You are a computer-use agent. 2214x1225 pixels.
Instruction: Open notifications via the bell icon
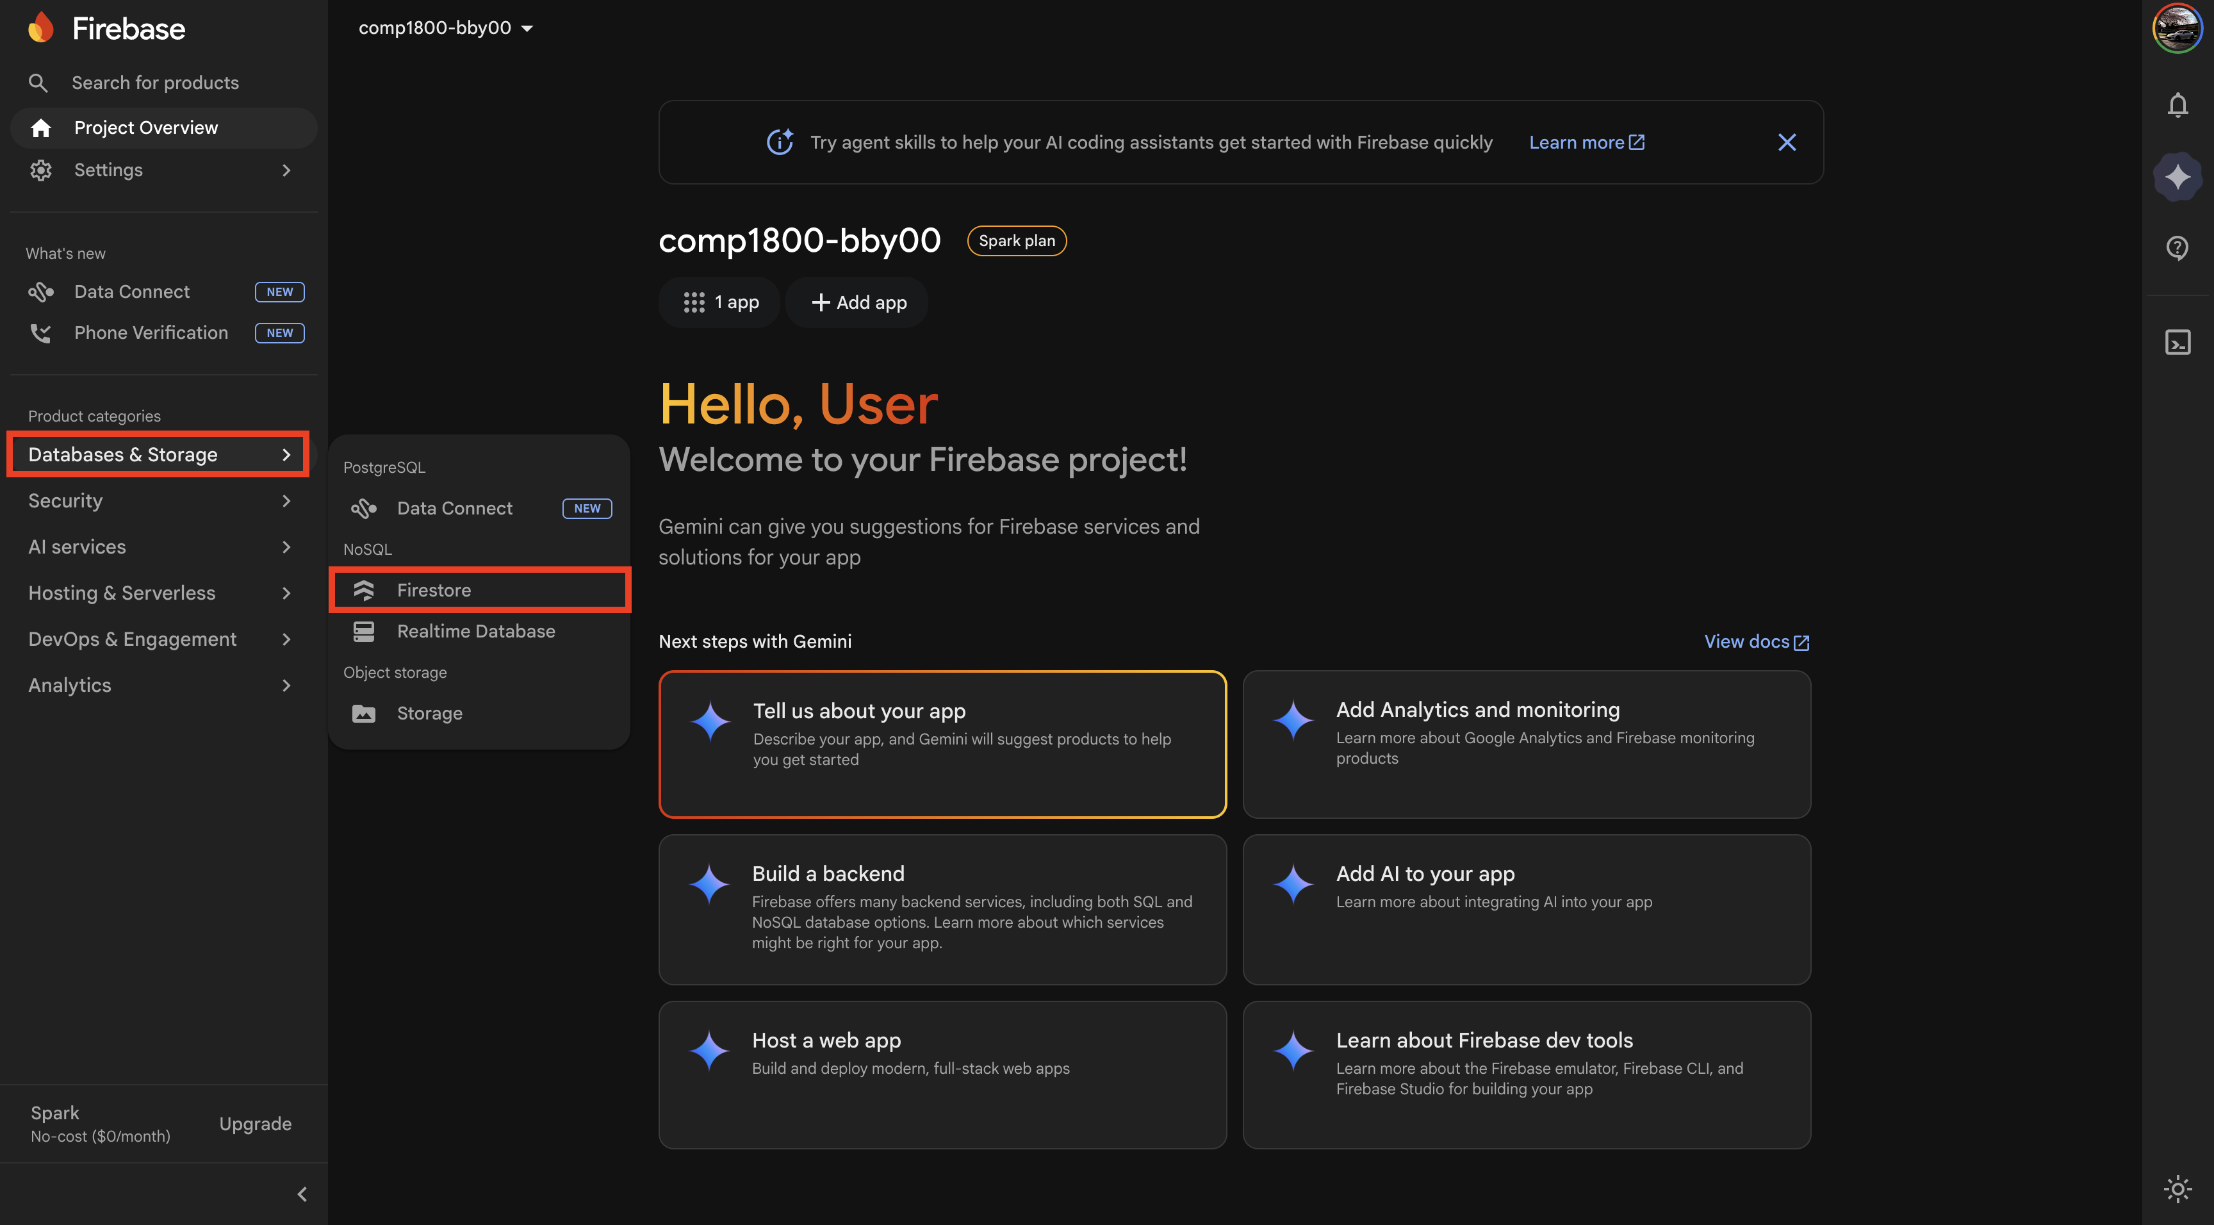(x=2177, y=105)
